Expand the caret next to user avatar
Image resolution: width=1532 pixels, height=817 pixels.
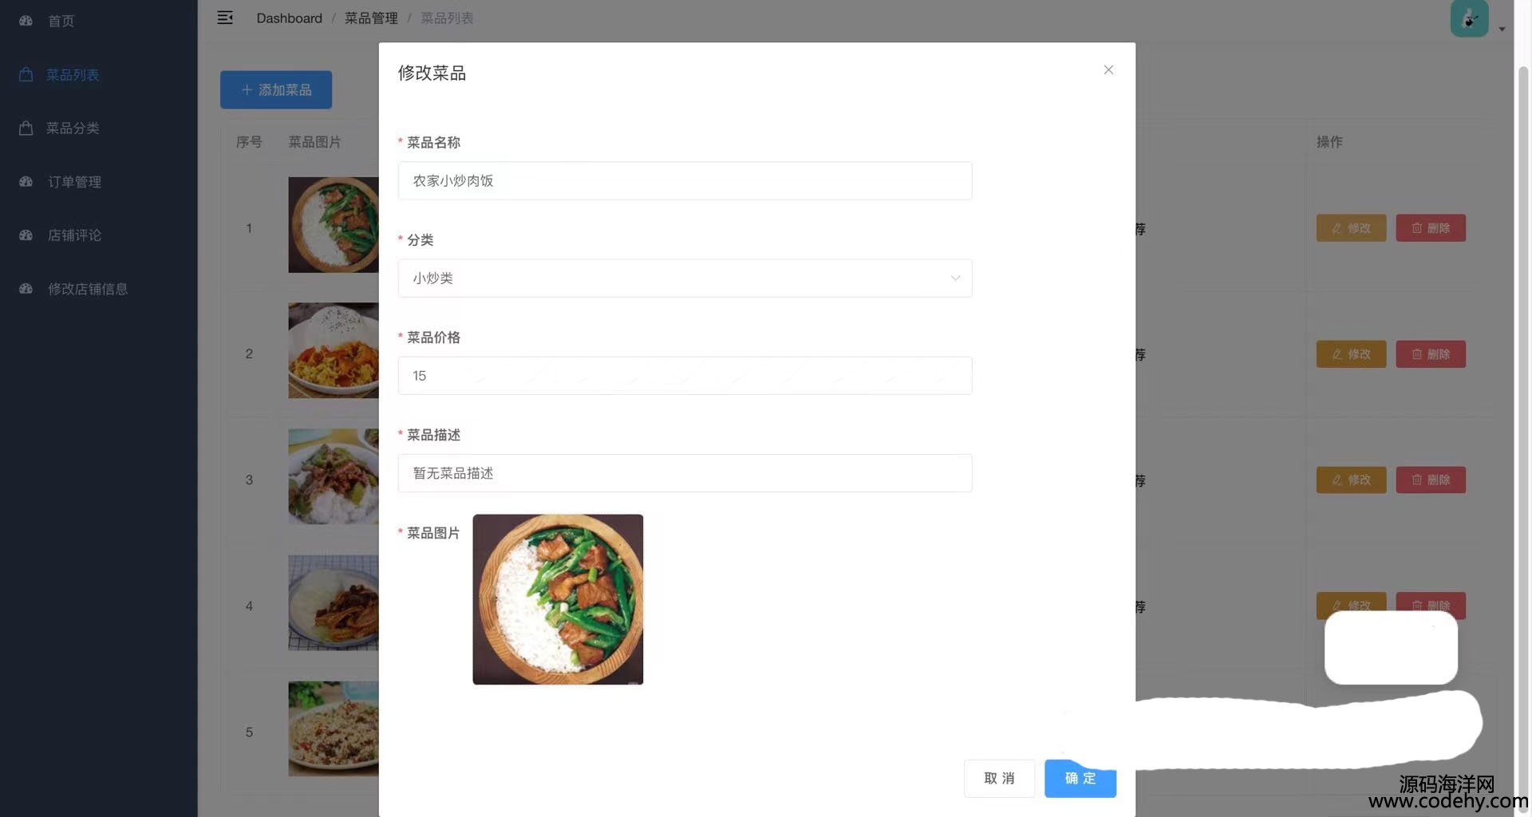tap(1502, 30)
